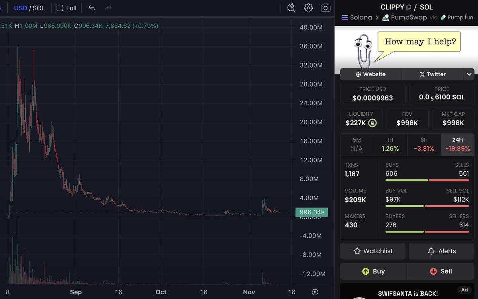The height and width of the screenshot is (299, 478).
Task: Click the 40.00M price axis label
Action: click(311, 27)
